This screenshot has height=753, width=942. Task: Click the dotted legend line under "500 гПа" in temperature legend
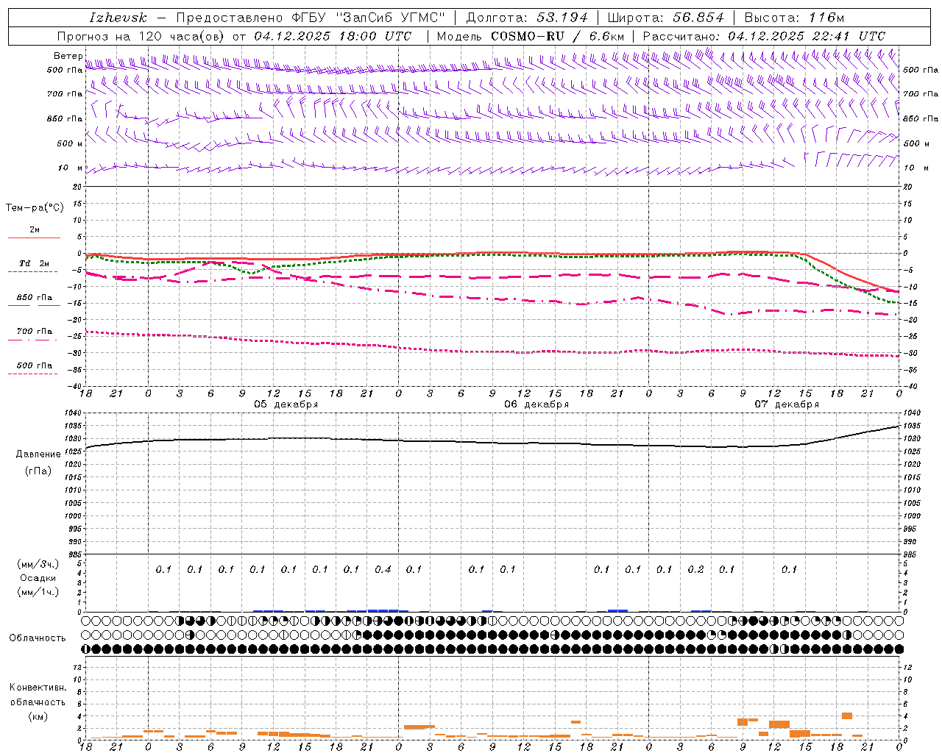pyautogui.click(x=32, y=374)
